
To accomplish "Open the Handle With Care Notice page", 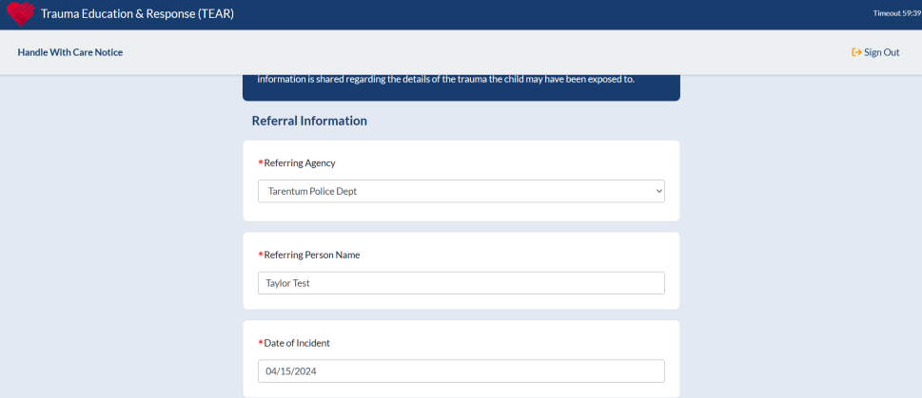I will pyautogui.click(x=70, y=52).
